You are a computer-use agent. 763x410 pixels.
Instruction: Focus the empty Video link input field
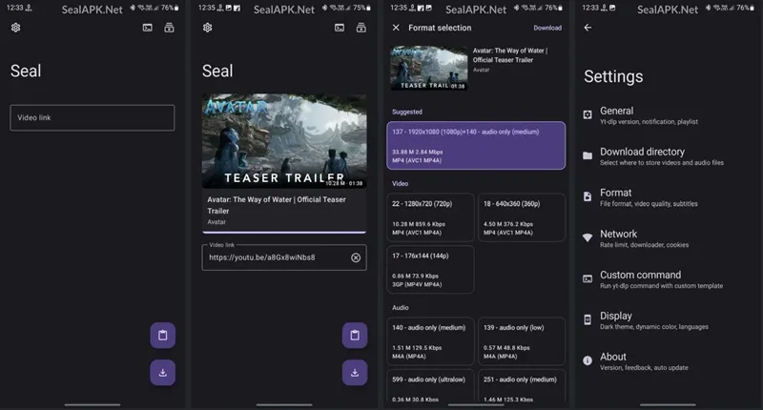93,117
